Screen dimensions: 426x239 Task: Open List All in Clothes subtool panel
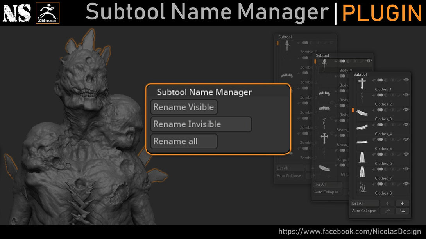pos(365,203)
